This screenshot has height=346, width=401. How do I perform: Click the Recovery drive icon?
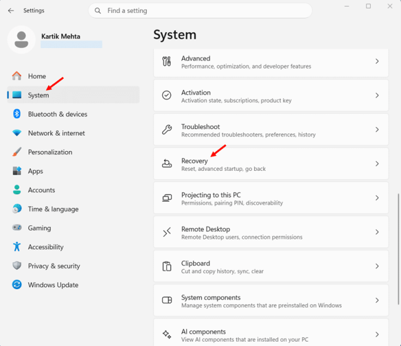coord(167,163)
